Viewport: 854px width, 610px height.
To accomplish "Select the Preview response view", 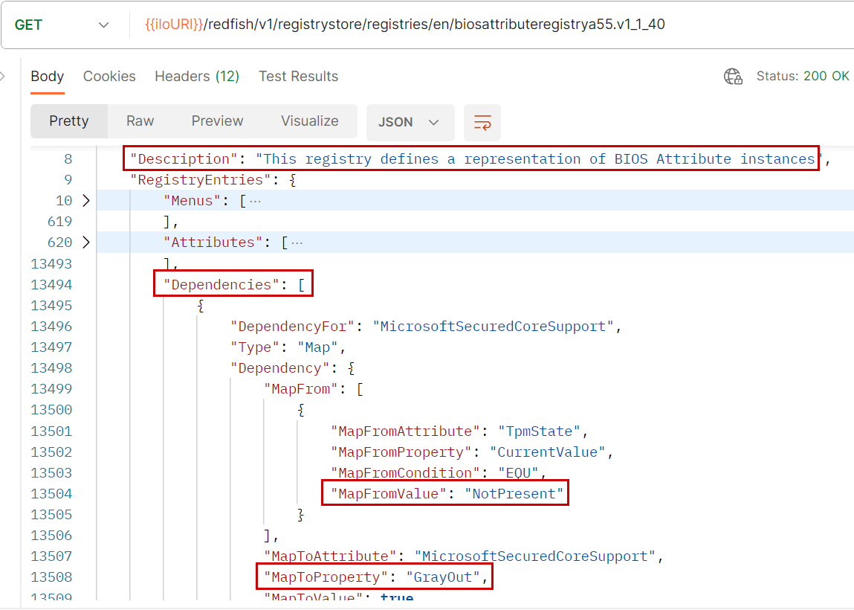I will pos(217,121).
